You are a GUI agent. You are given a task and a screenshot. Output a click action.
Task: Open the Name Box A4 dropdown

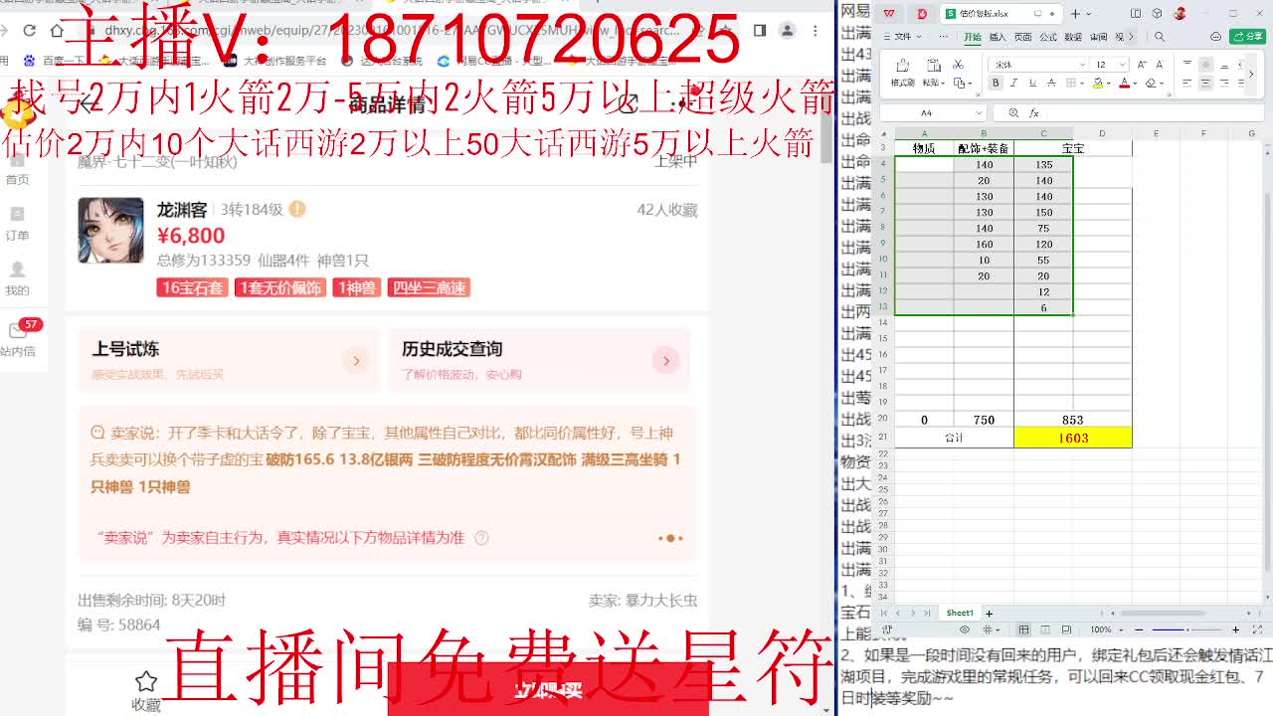pos(979,113)
